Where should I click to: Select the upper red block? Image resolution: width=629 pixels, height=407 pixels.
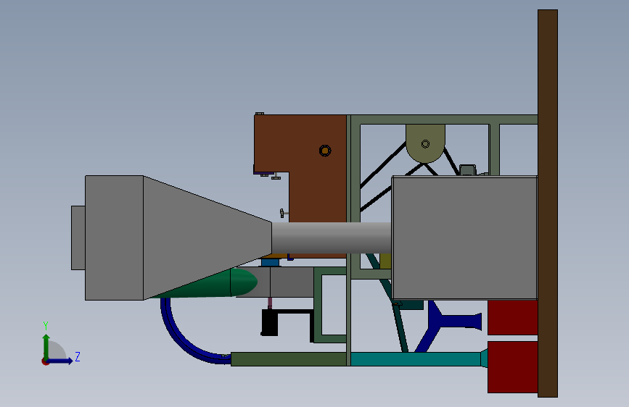[x=513, y=317]
